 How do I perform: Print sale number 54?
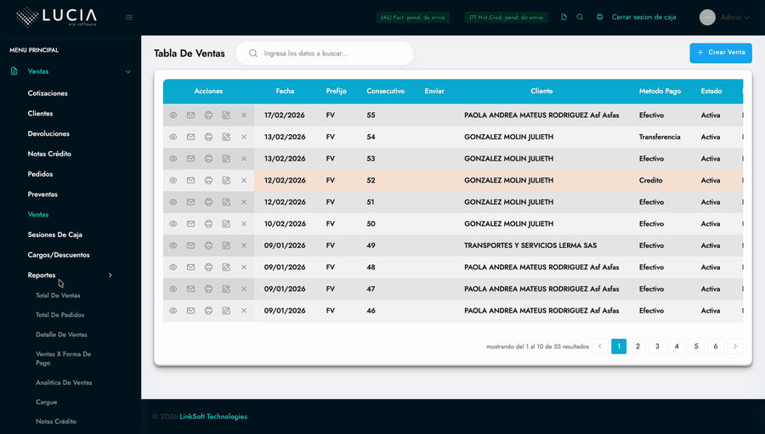[208, 137]
